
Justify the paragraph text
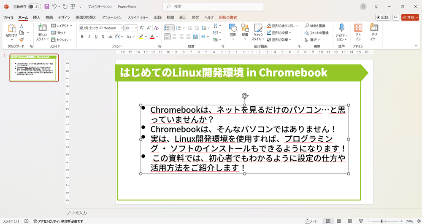click(x=188, y=37)
